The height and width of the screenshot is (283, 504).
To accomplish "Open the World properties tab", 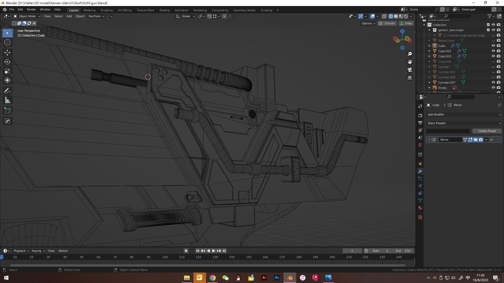I will [420, 145].
